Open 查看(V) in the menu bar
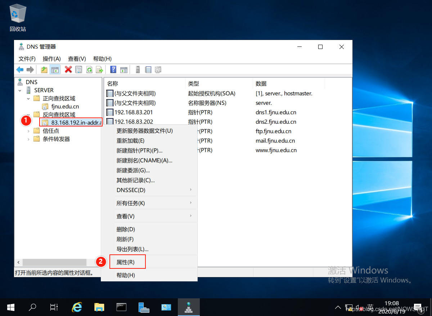Viewport: 432px width, 316px height. [77, 59]
